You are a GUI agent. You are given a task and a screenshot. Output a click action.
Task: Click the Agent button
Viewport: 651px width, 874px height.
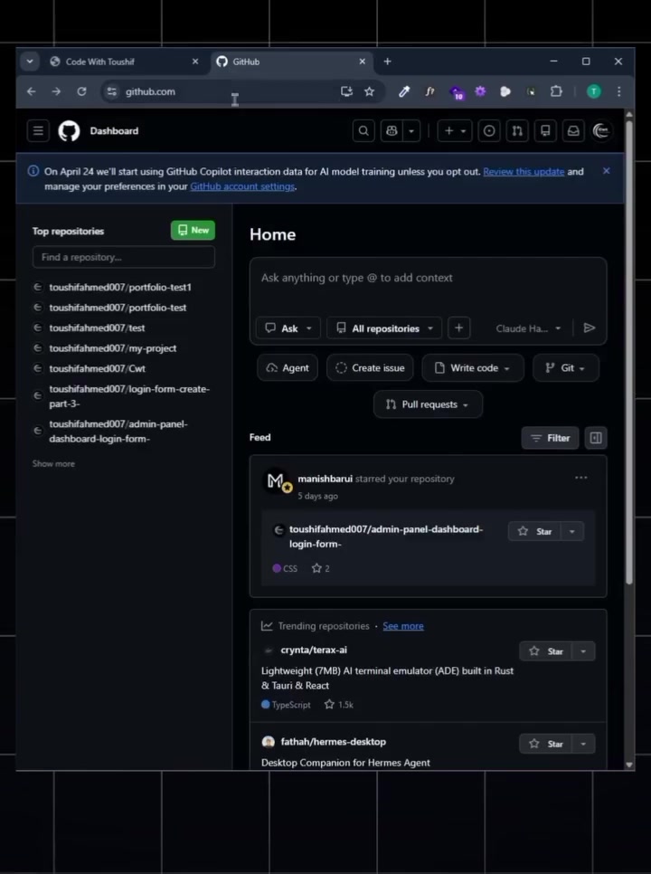point(288,368)
